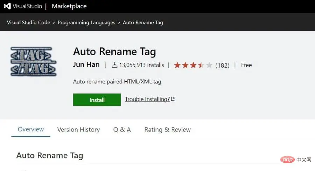Switch to the Overview tab
This screenshot has height=171, width=315.
pyautogui.click(x=31, y=129)
